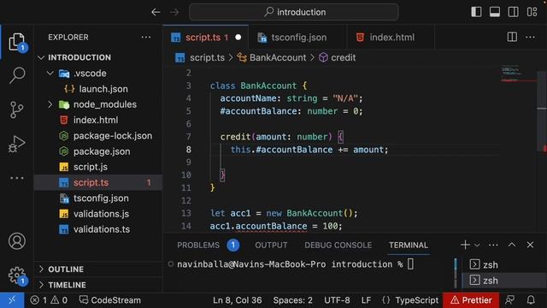Image resolution: width=547 pixels, height=308 pixels.
Task: Toggle the bottom panel layout icon
Action: (495, 12)
